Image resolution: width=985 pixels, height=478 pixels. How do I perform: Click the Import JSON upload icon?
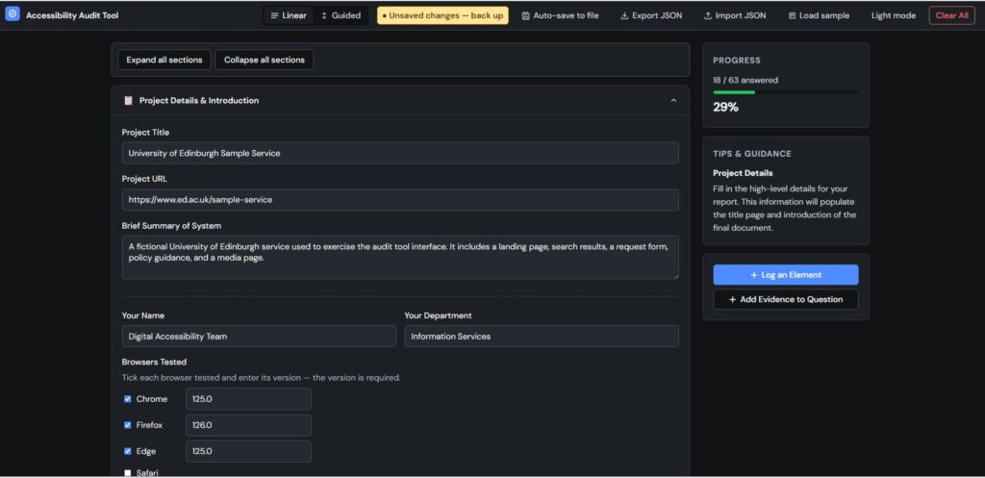[708, 15]
